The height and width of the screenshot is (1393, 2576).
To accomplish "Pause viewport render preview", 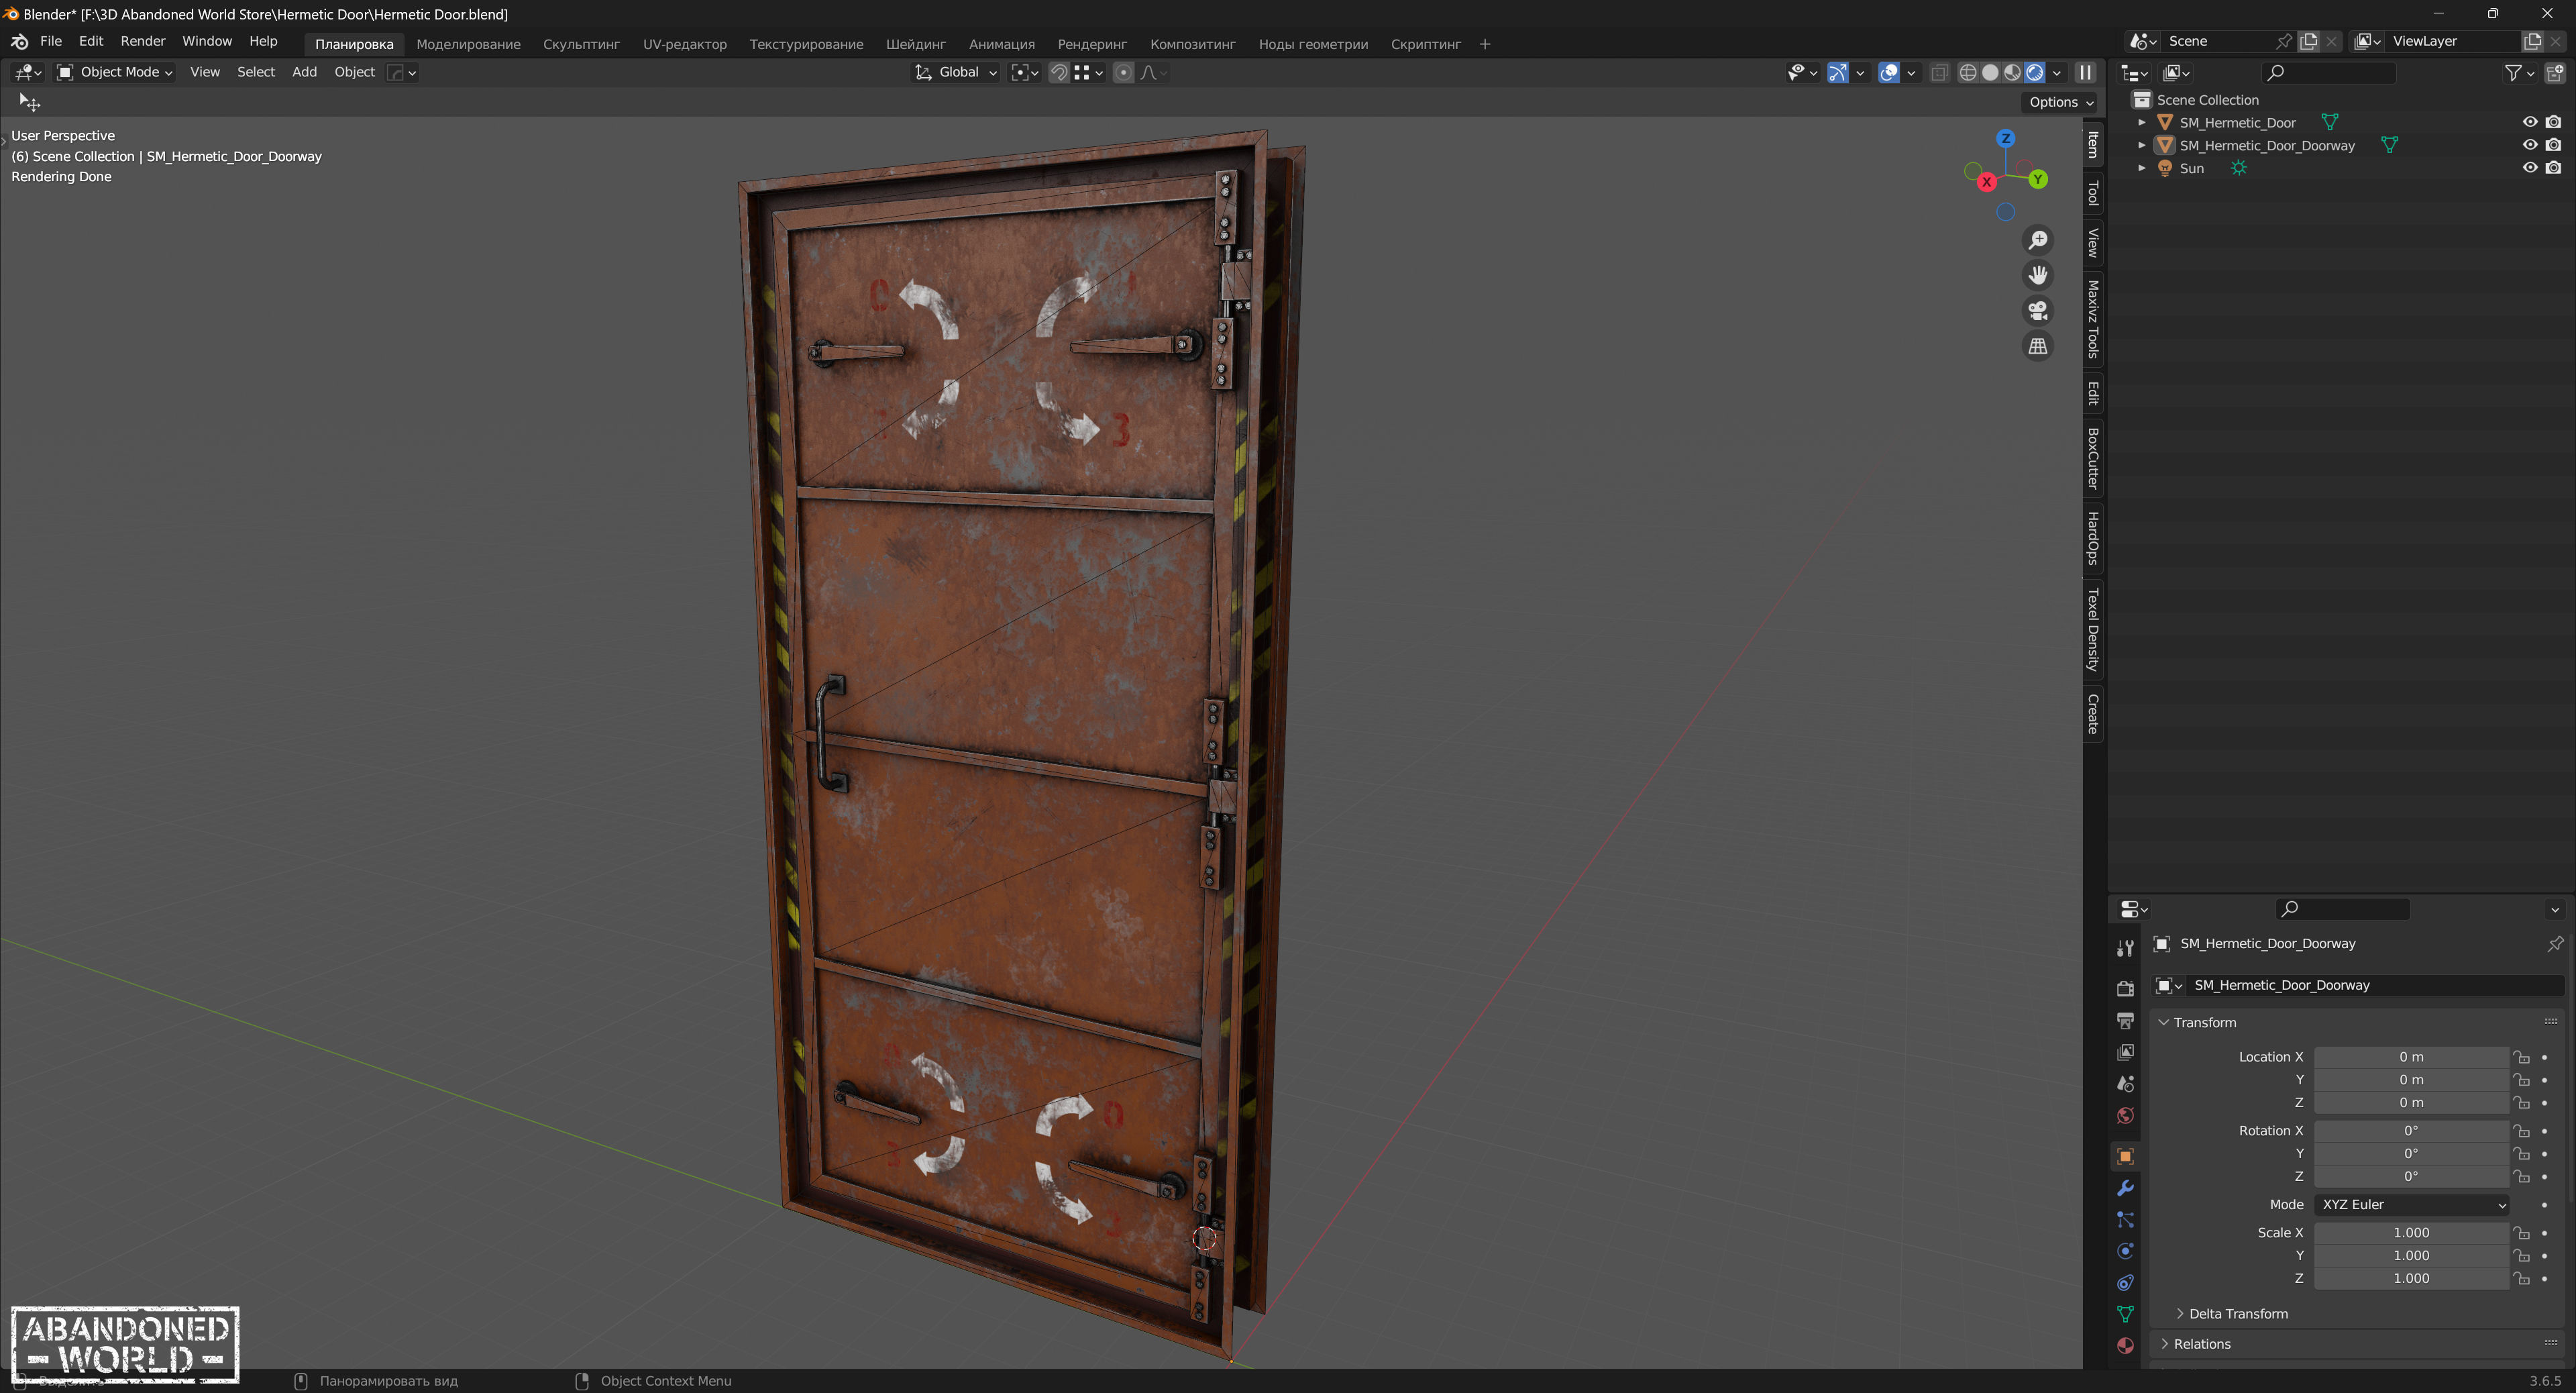I will tap(2085, 72).
